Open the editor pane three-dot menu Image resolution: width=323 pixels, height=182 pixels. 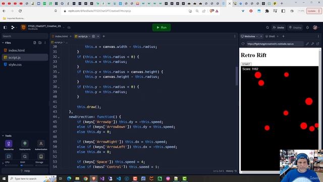(235, 36)
